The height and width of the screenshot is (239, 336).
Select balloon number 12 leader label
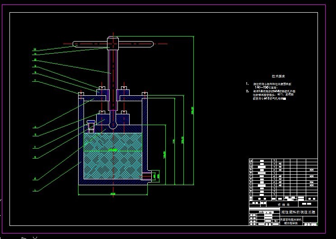click(35, 49)
